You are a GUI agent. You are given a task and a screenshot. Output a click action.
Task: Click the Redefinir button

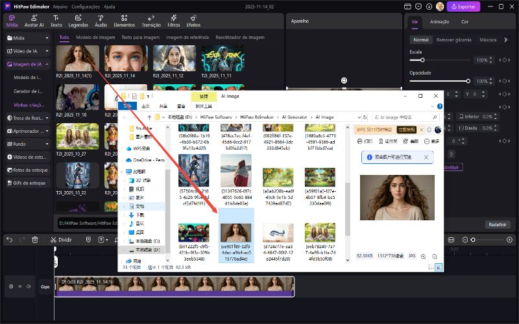tap(498, 224)
